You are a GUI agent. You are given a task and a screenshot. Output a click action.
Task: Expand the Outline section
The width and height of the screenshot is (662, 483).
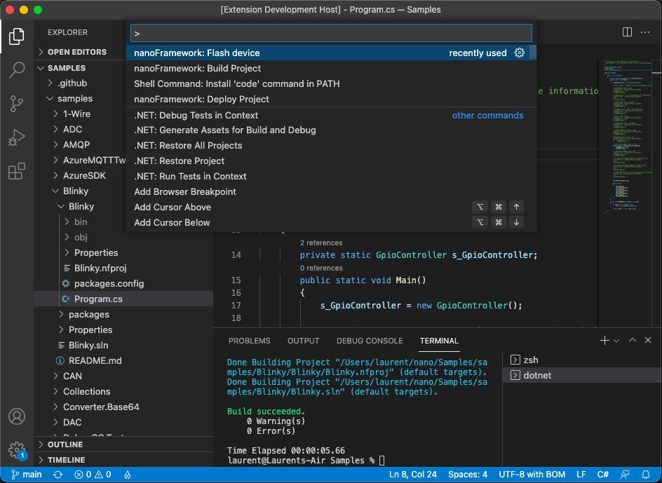tap(123, 444)
